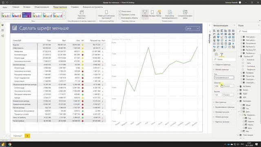
Task: Click the page width value field
Action: [x=218, y=86]
